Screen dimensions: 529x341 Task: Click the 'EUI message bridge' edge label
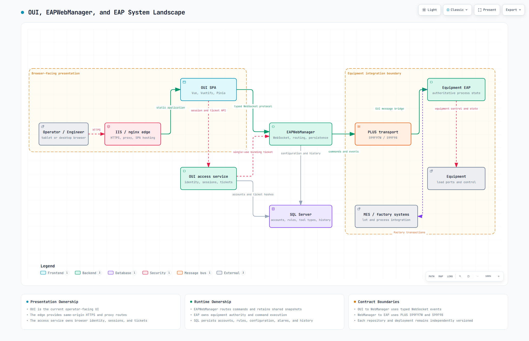tap(390, 109)
